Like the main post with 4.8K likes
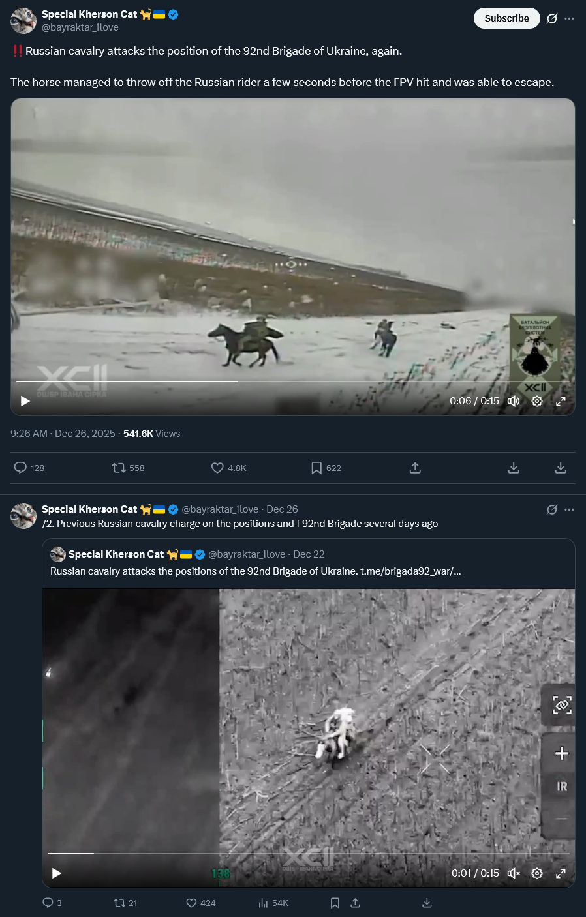The height and width of the screenshot is (917, 586). coord(228,468)
